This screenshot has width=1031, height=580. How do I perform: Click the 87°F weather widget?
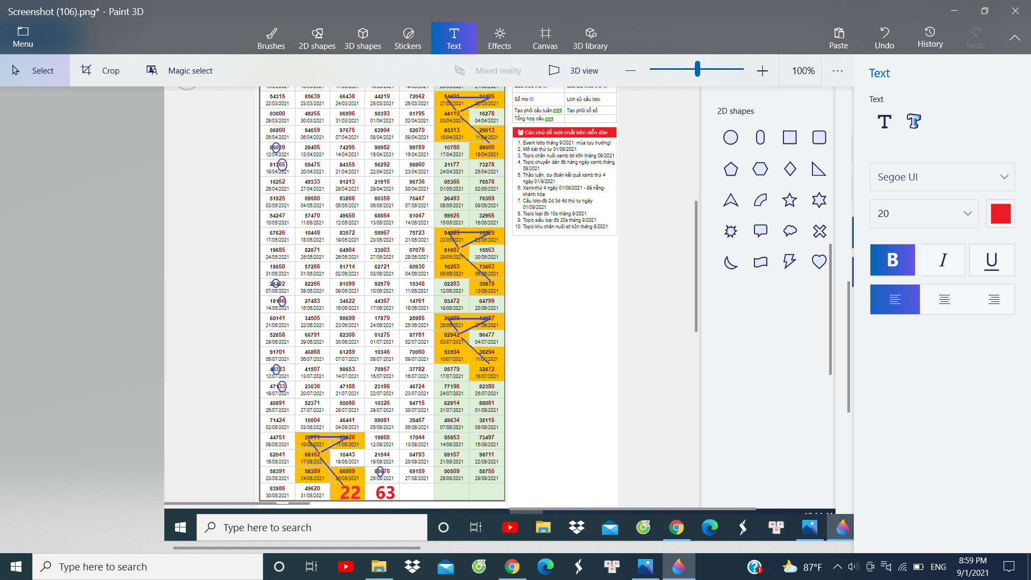(803, 567)
